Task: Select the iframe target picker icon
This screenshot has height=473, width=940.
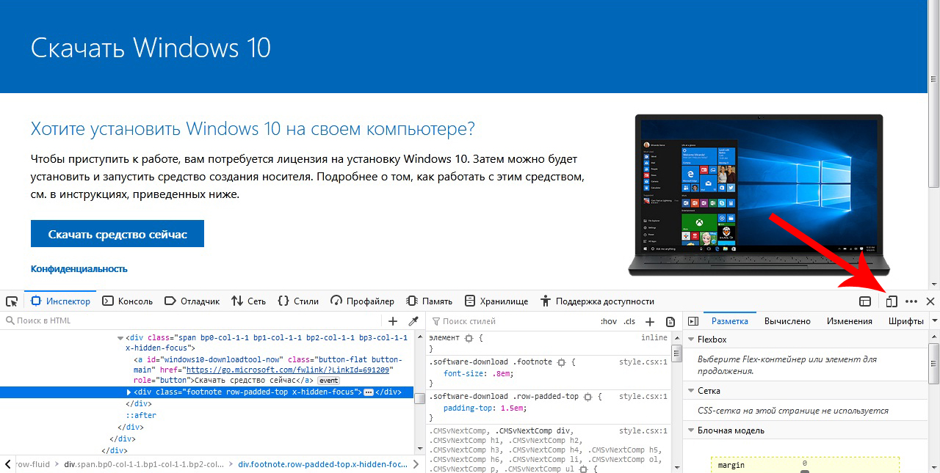Action: (866, 301)
